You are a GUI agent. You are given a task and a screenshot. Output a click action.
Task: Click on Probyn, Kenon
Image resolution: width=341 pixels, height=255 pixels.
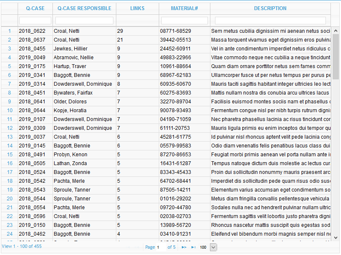71,155
